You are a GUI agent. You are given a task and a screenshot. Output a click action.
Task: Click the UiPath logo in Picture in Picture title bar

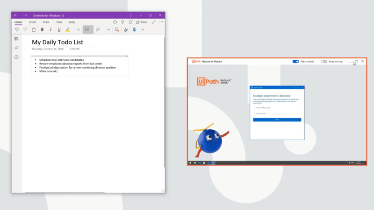pyautogui.click(x=196, y=62)
